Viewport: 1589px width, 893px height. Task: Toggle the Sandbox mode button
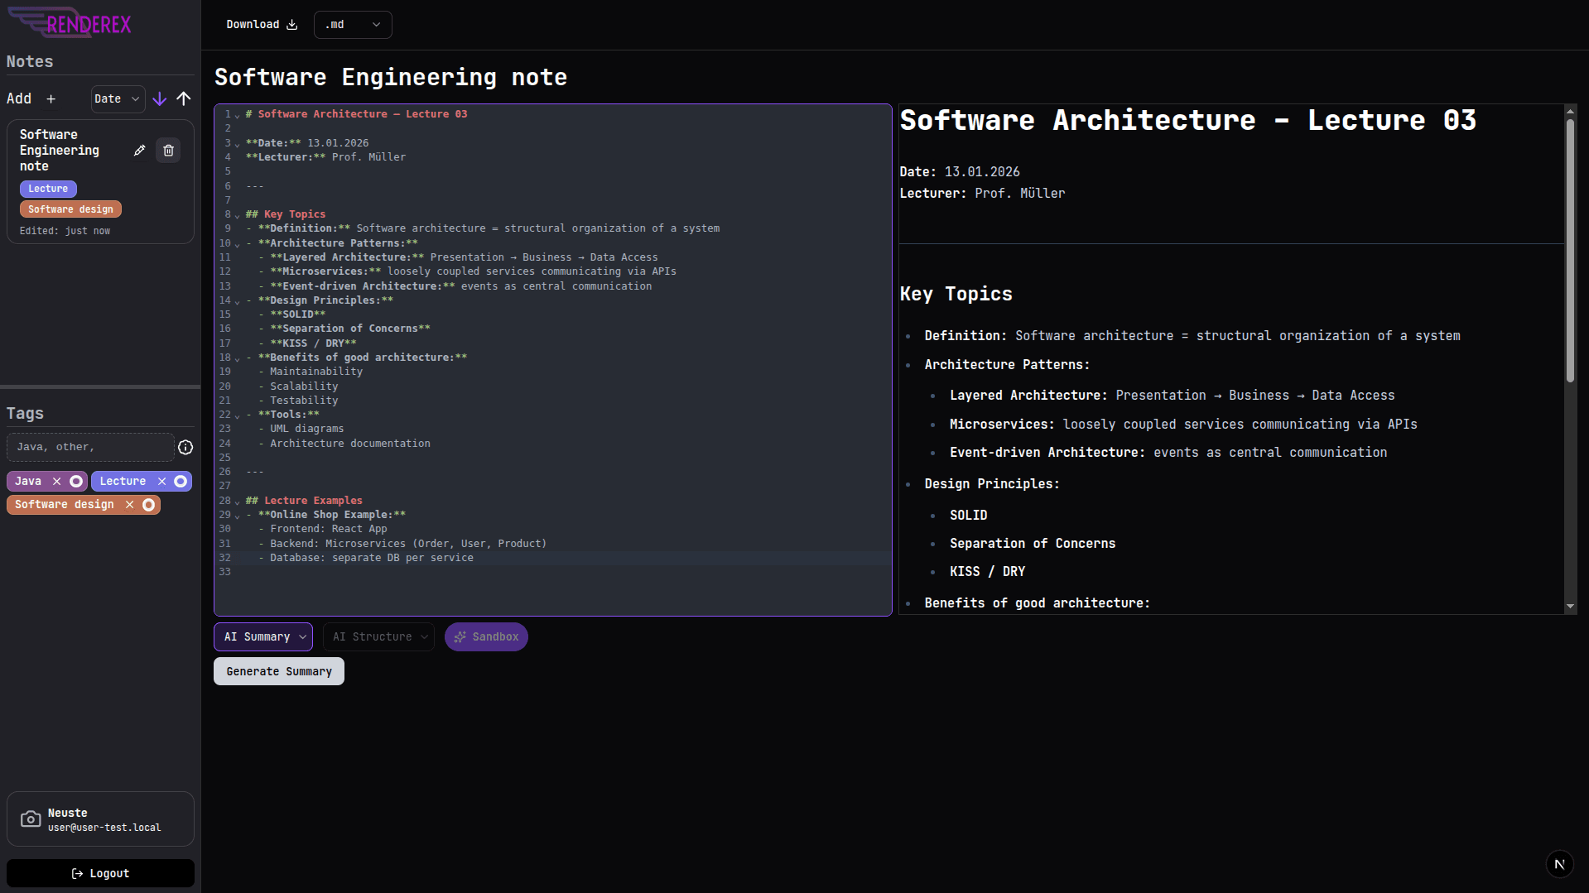[486, 637]
